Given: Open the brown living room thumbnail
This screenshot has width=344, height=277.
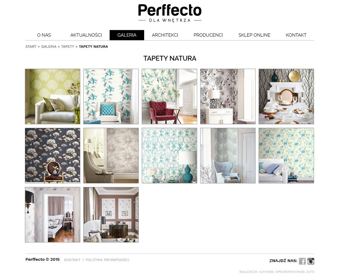Looking at the screenshot, I should 111,215.
